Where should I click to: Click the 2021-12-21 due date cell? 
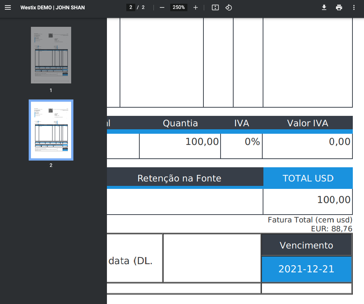coord(306,269)
